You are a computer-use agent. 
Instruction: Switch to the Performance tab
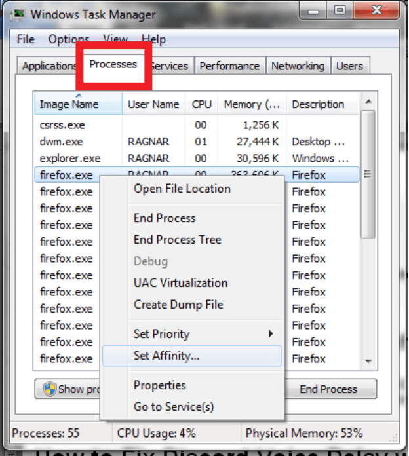(x=229, y=66)
